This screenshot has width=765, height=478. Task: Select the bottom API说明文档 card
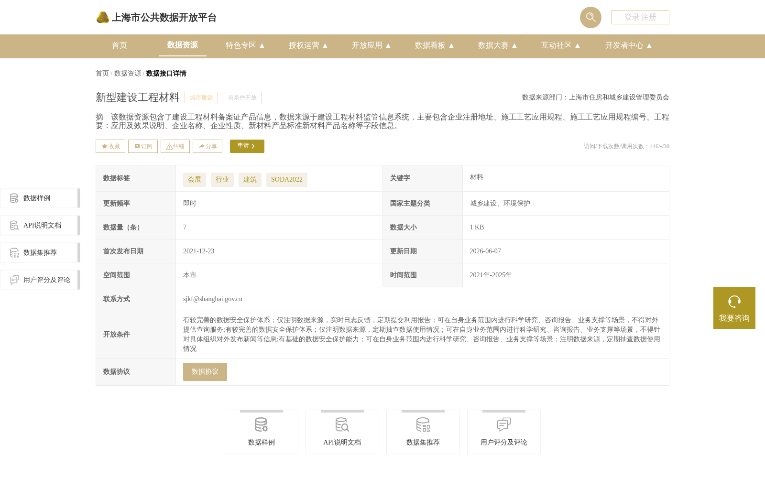[x=342, y=432]
